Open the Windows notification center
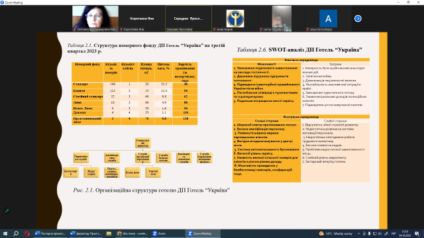 (x=417, y=233)
